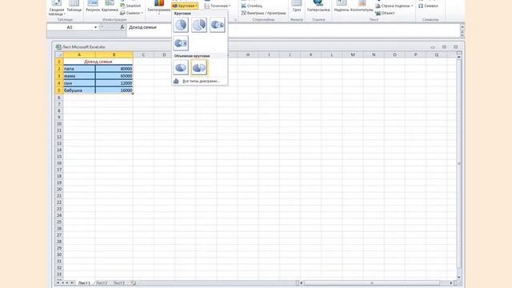This screenshot has height=288, width=512.
Task: Select the bar-of-pie chart icon
Action: pos(181,43)
